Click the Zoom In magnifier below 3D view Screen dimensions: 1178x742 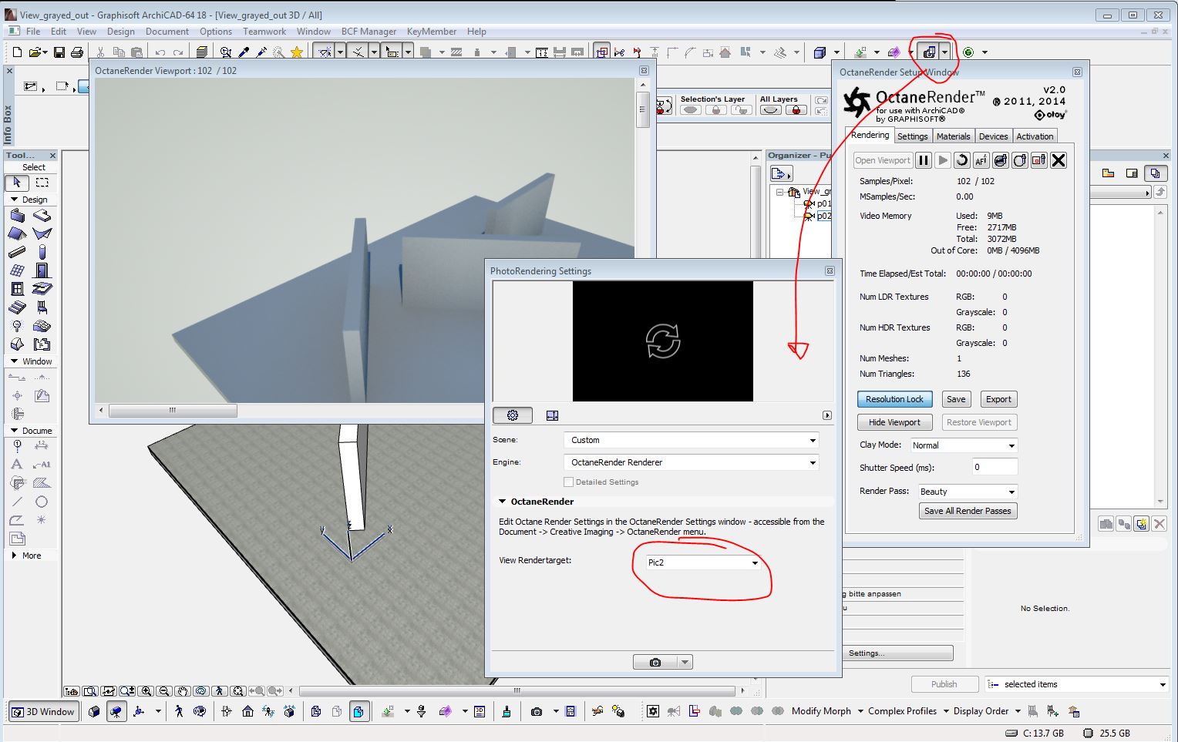146,691
